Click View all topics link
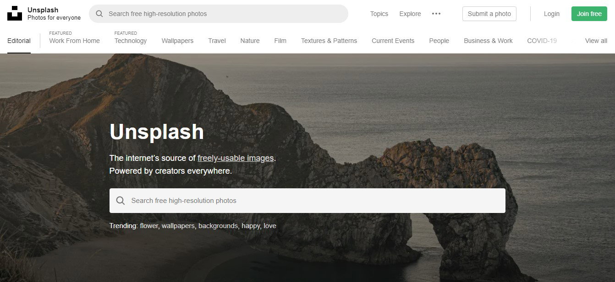This screenshot has width=615, height=282. point(596,41)
